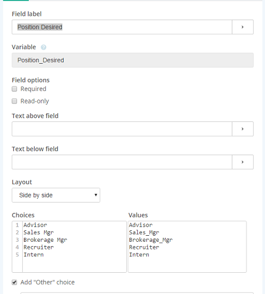Click the Sales Mgr line in Choices

39,232
